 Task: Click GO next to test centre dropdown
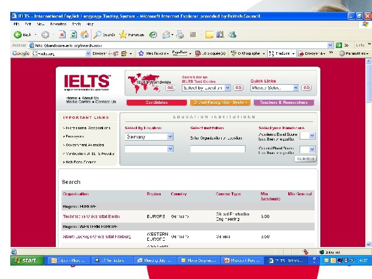point(238,88)
